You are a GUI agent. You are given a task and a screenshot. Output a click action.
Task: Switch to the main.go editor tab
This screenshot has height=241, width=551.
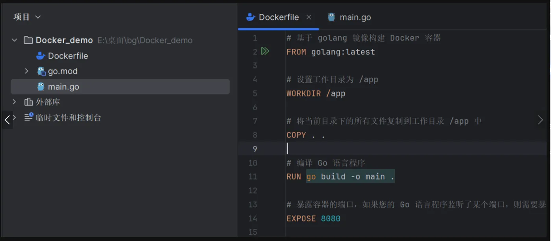[349, 17]
